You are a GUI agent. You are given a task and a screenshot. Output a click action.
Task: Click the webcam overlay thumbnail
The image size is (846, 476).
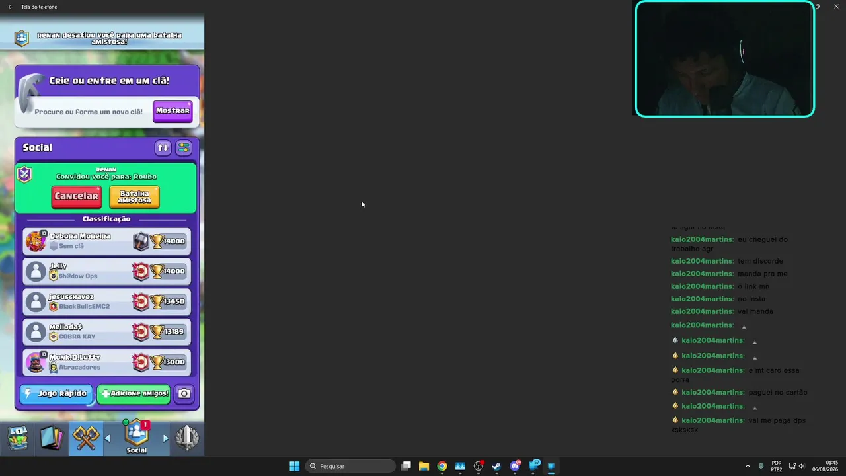(x=724, y=59)
